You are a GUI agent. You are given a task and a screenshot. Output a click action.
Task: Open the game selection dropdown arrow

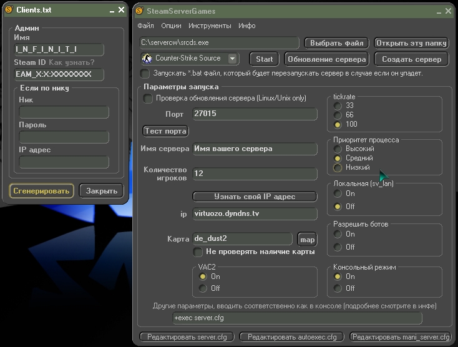tap(233, 59)
